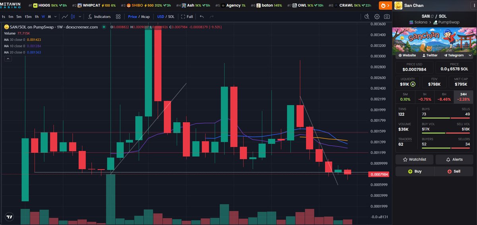477x225 pixels.
Task: Switch chart to Mcap view
Action: click(145, 17)
